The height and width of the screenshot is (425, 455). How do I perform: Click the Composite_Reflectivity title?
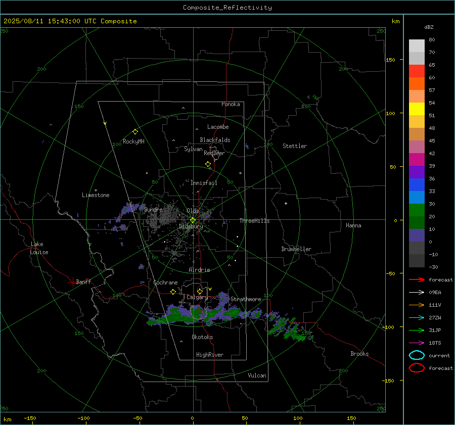[x=227, y=8]
